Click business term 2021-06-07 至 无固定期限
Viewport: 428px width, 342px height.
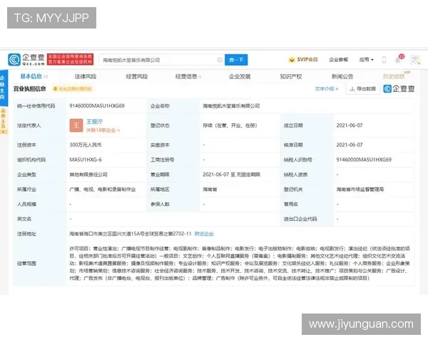point(231,175)
